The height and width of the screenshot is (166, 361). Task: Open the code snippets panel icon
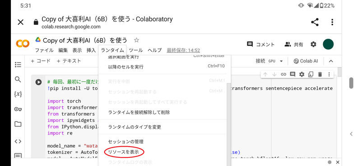(x=18, y=141)
